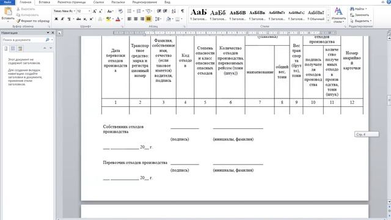Toggle Superscript formatting
The height and width of the screenshot is (220, 391).
[x=91, y=19]
